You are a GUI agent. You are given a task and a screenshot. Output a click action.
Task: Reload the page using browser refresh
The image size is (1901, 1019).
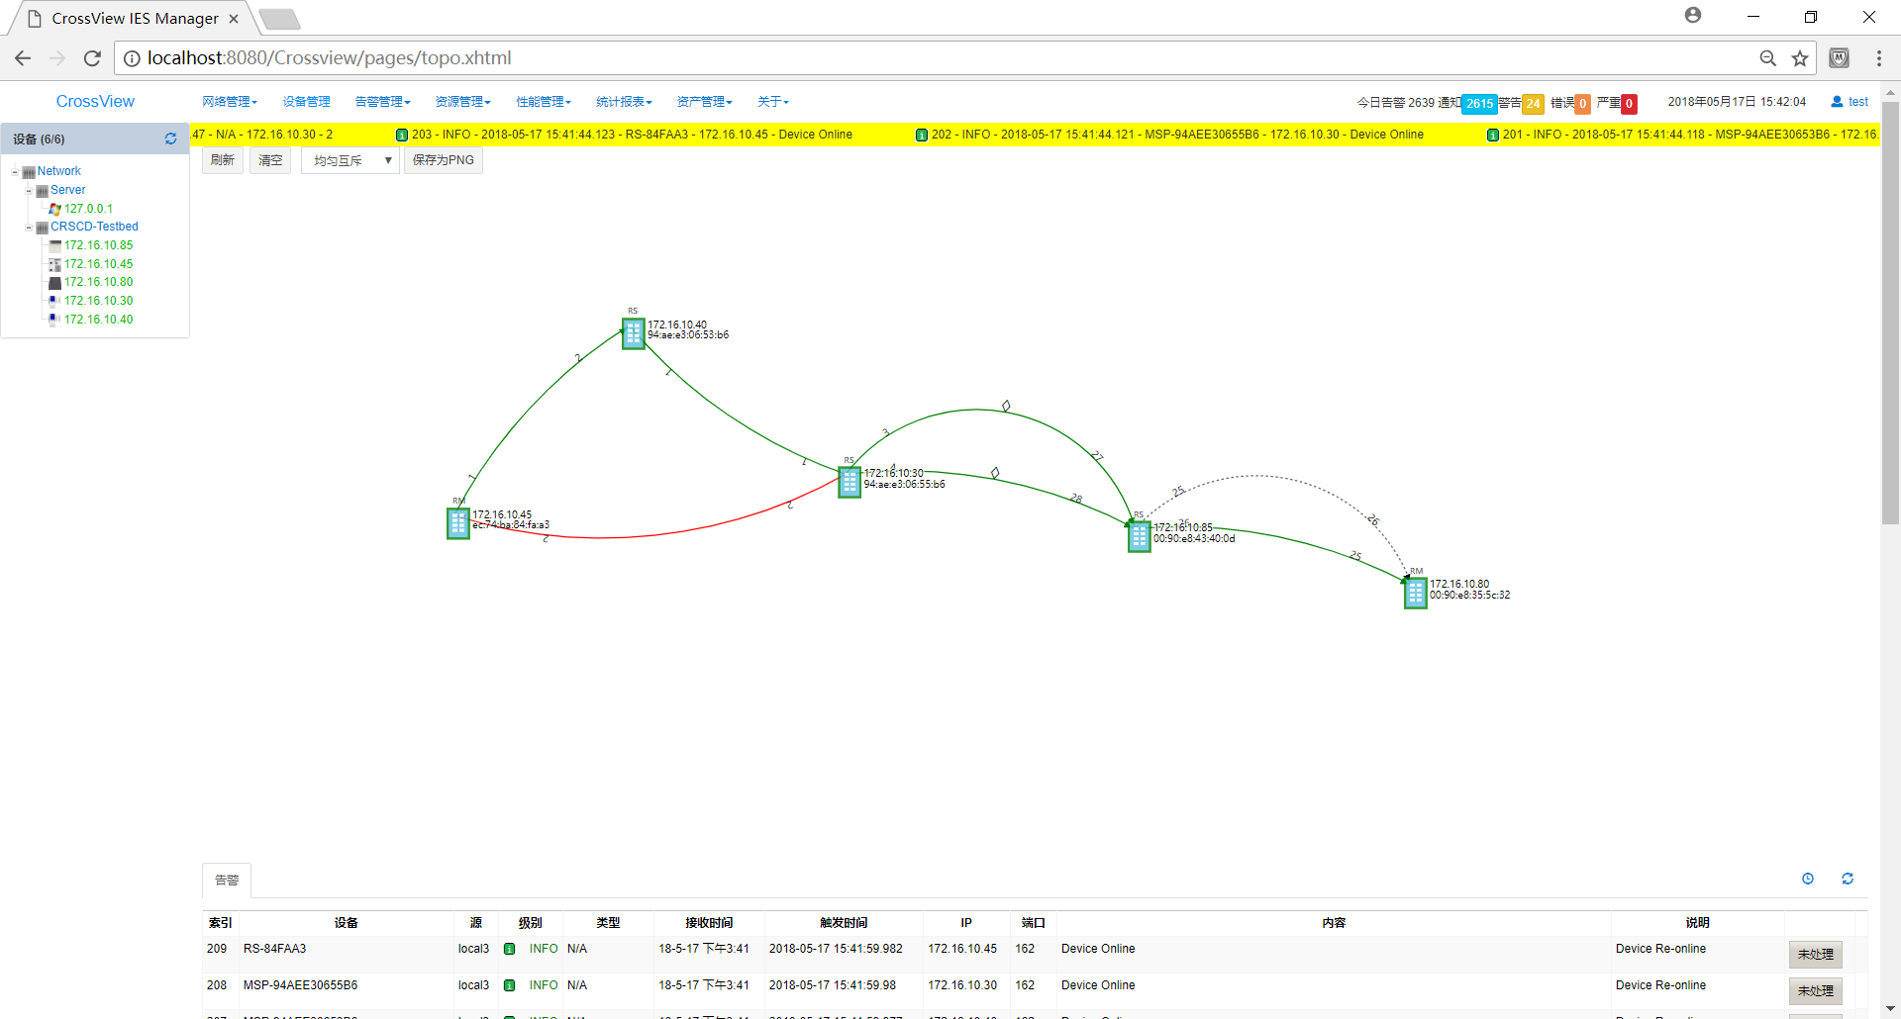click(x=92, y=58)
